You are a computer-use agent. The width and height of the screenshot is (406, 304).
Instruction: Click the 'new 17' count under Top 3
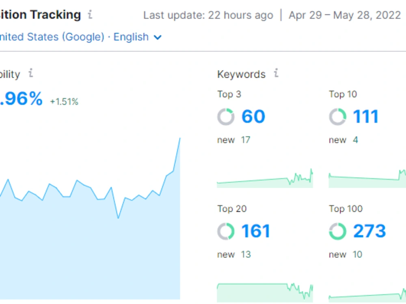(x=233, y=140)
